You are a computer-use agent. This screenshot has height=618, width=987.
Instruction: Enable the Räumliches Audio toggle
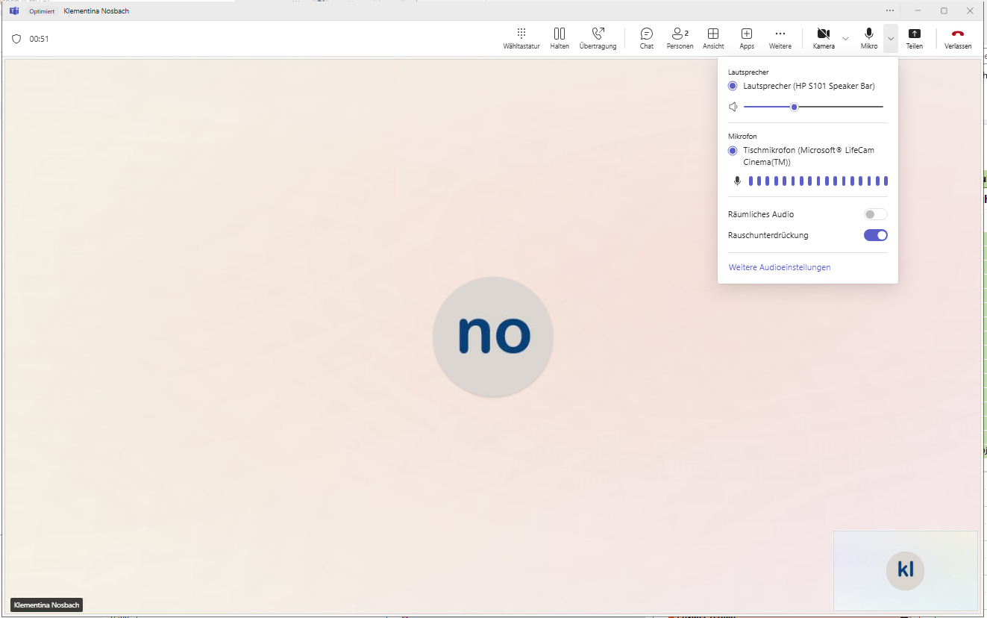pyautogui.click(x=875, y=214)
